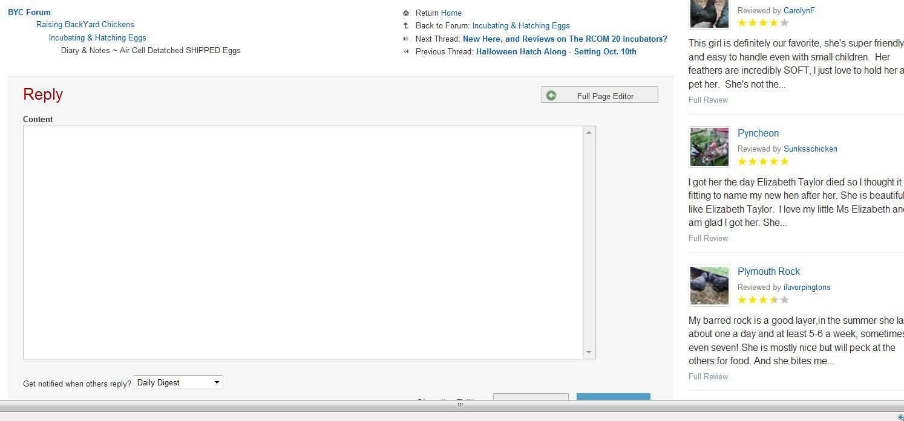Open the Halloween Hatch Along previous thread
Screen dimensions: 904x421
[556, 51]
